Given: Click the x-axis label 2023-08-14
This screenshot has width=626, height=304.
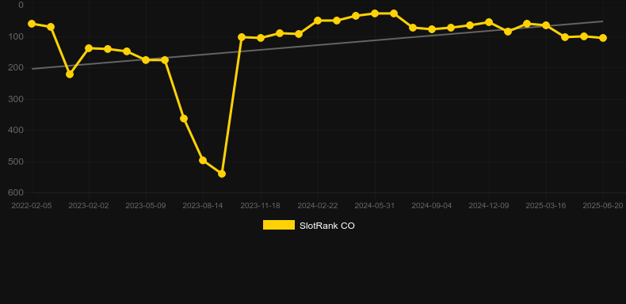Looking at the screenshot, I should pyautogui.click(x=203, y=206).
